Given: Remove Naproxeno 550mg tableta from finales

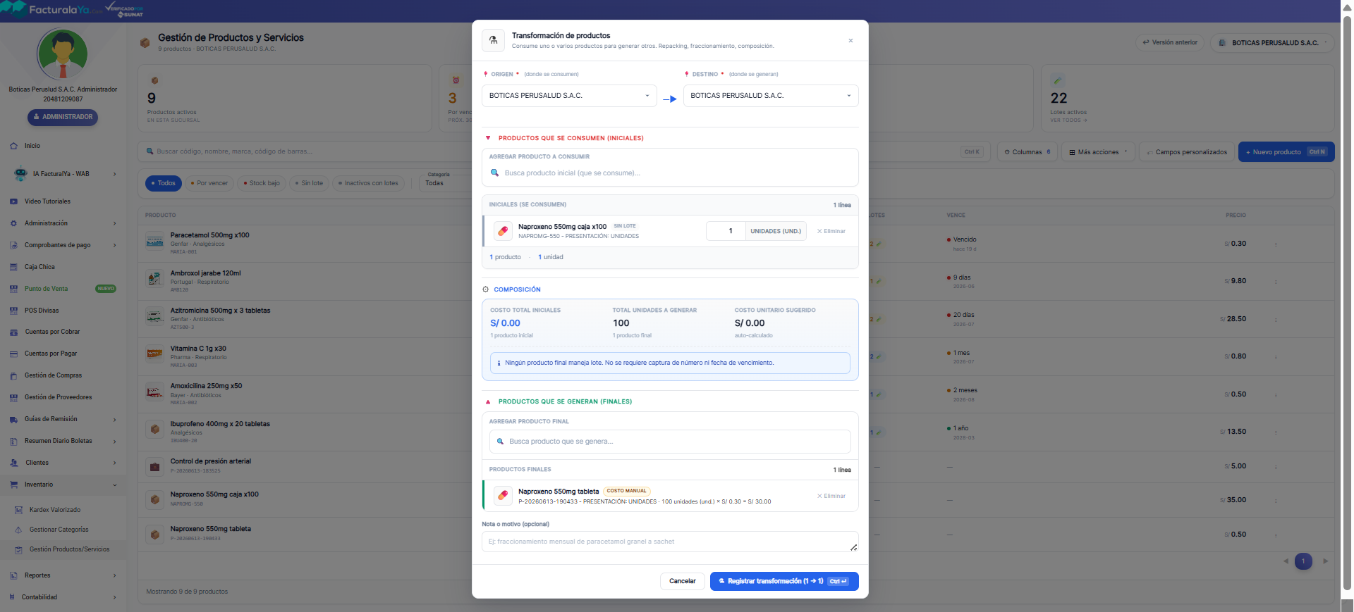Looking at the screenshot, I should point(831,496).
